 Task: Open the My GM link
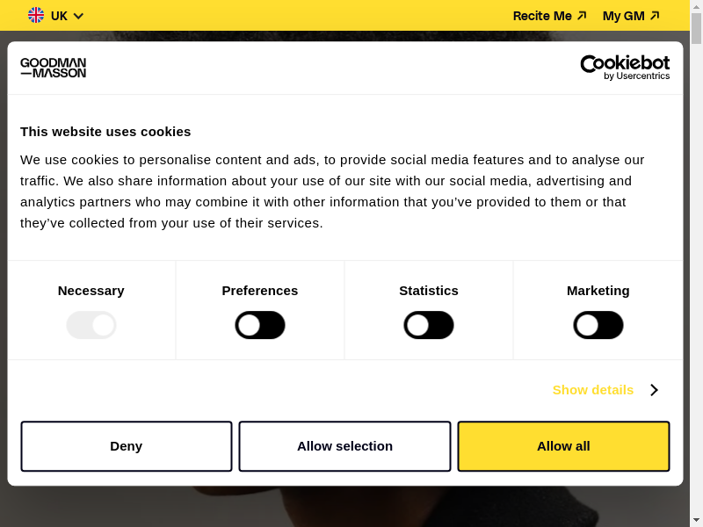(624, 16)
